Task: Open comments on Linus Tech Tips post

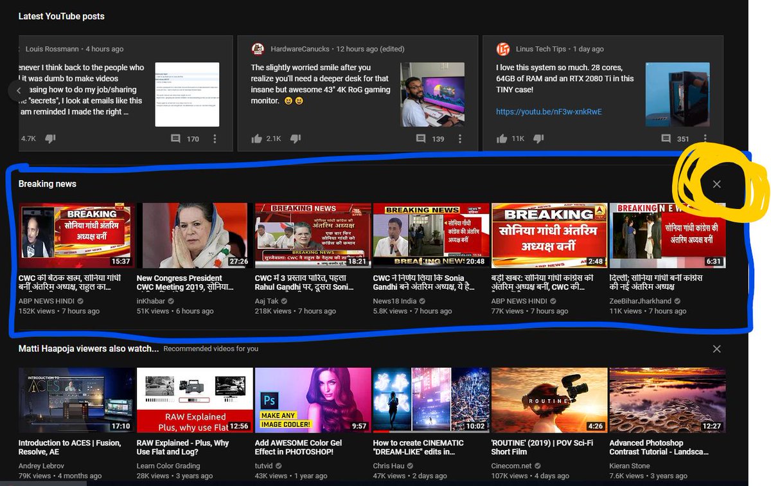Action: click(x=666, y=139)
